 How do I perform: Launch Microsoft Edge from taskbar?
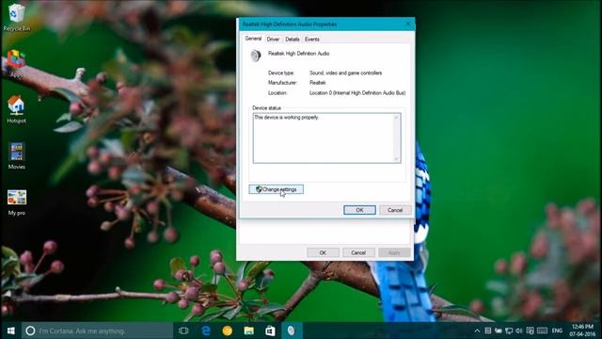[x=206, y=331]
